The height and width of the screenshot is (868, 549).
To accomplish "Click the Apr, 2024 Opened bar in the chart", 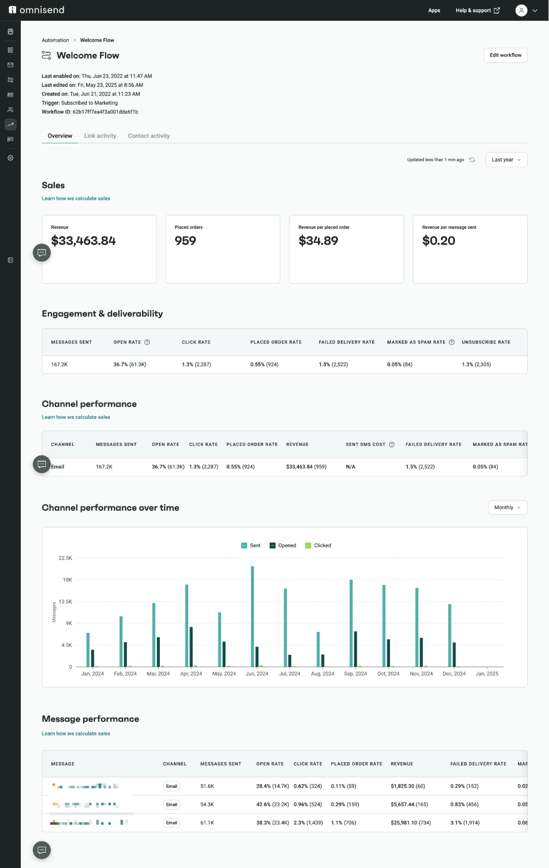I will tap(191, 647).
